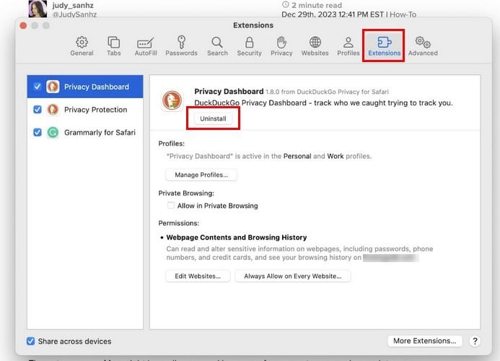500x361 pixels.
Task: Switch to the Profiles pane
Action: pyautogui.click(x=348, y=45)
